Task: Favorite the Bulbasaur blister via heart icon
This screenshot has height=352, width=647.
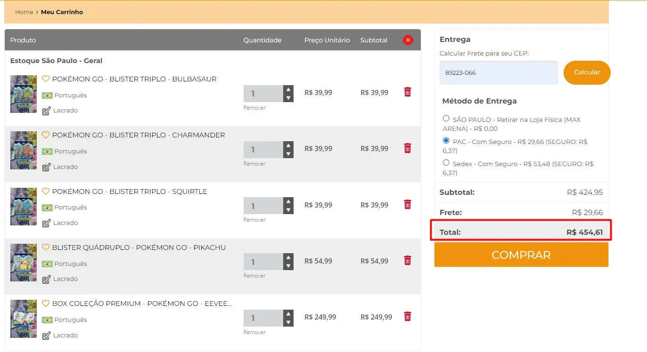Action: 46,79
